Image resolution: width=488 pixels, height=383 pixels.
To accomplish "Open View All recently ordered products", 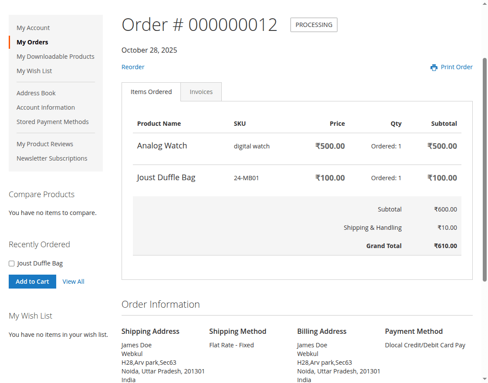I will (73, 281).
